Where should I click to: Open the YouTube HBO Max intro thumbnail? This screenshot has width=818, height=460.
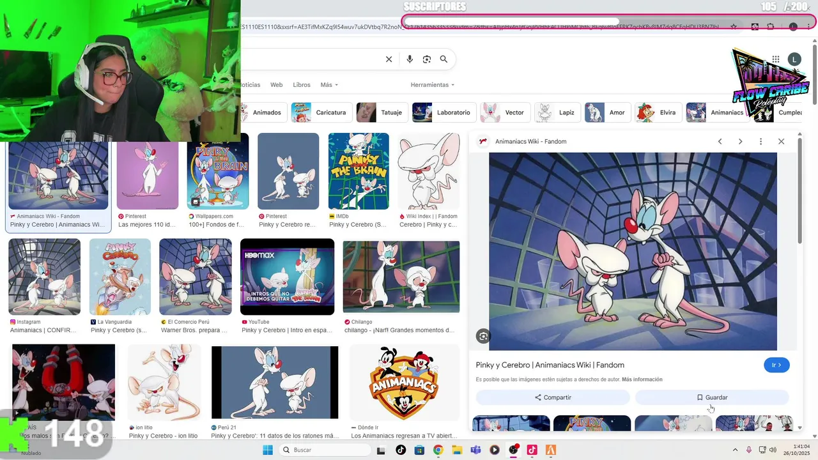(x=287, y=277)
